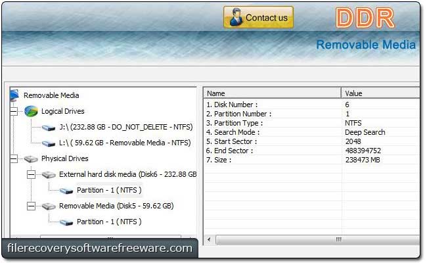
Task: Select Partition - 1 under Disk6
Action: (109, 190)
